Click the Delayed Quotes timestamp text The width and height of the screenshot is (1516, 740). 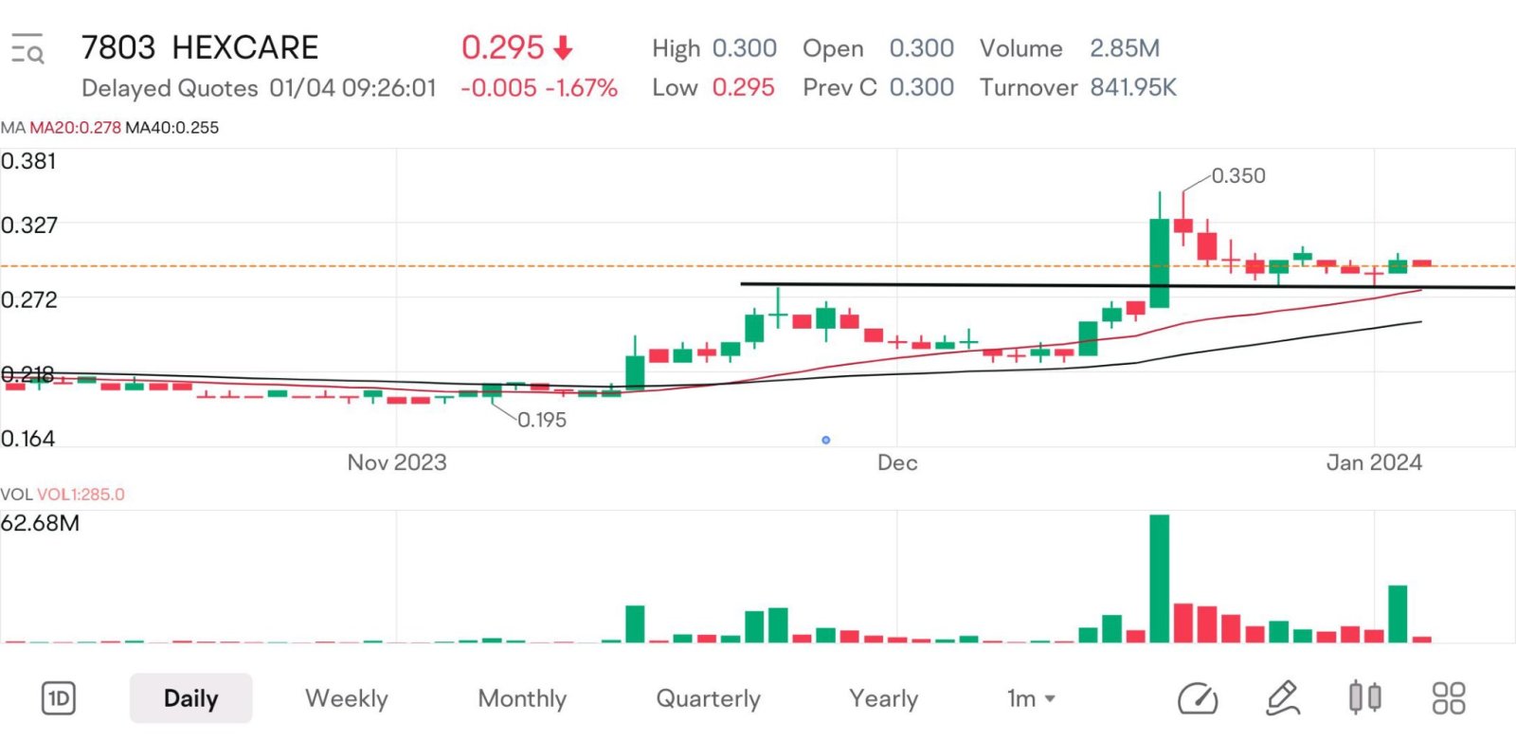click(259, 88)
